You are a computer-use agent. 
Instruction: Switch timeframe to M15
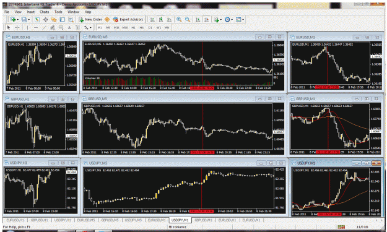pyautogui.click(x=116, y=28)
